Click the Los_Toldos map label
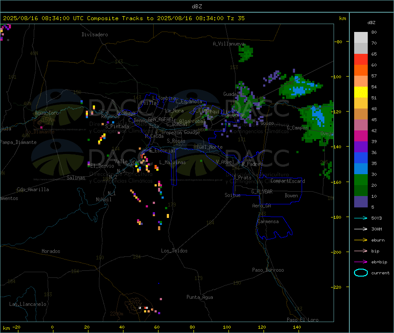 tap(174, 251)
